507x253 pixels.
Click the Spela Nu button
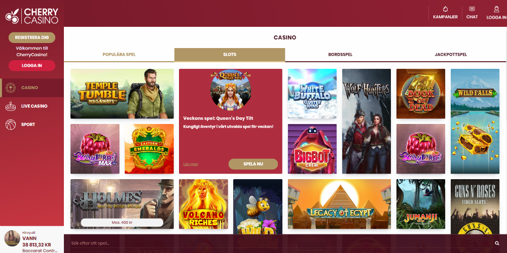(x=253, y=164)
